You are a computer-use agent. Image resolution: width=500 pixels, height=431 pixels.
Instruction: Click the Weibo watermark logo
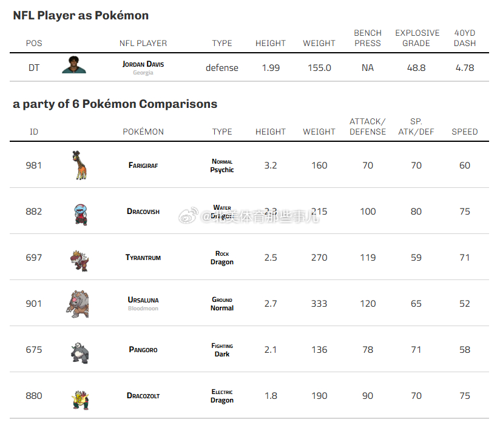[189, 216]
